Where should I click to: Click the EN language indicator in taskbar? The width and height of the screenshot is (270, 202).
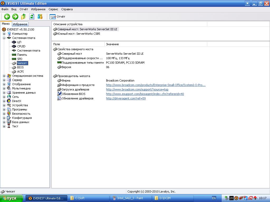(214, 198)
